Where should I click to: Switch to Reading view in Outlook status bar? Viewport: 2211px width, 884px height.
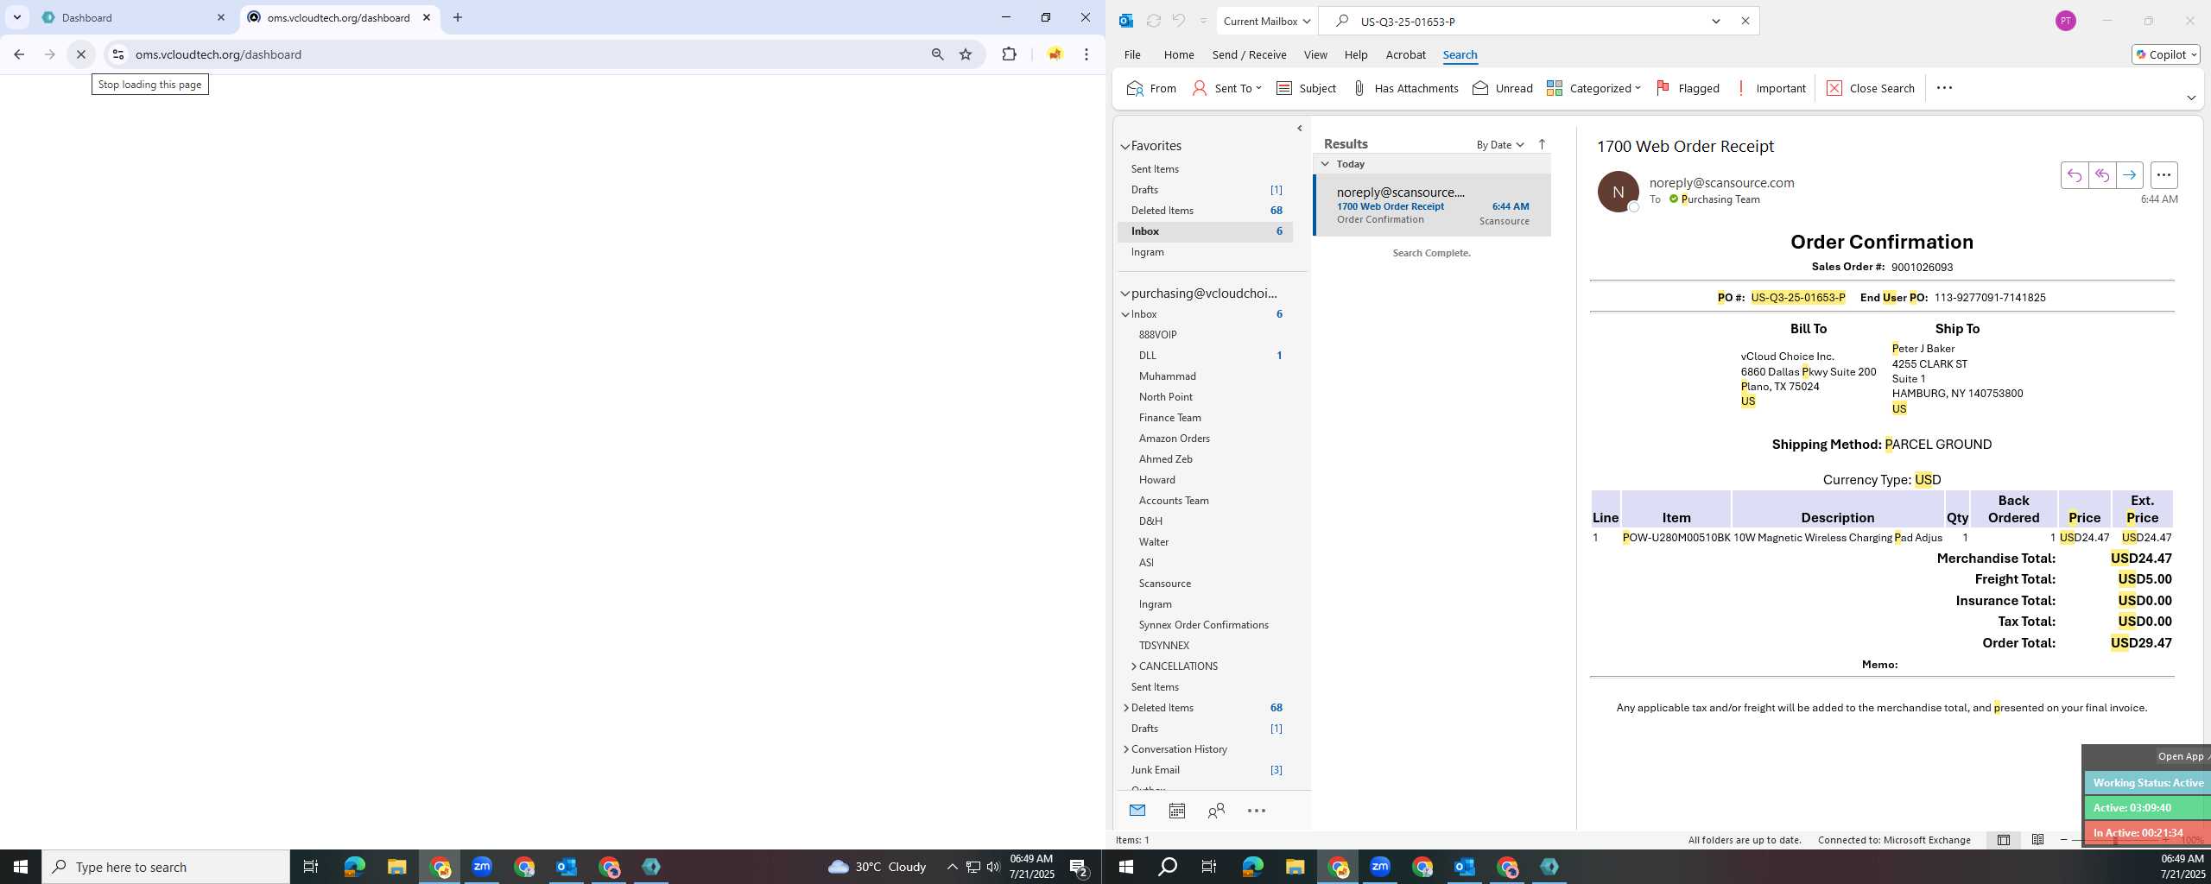coord(2037,840)
